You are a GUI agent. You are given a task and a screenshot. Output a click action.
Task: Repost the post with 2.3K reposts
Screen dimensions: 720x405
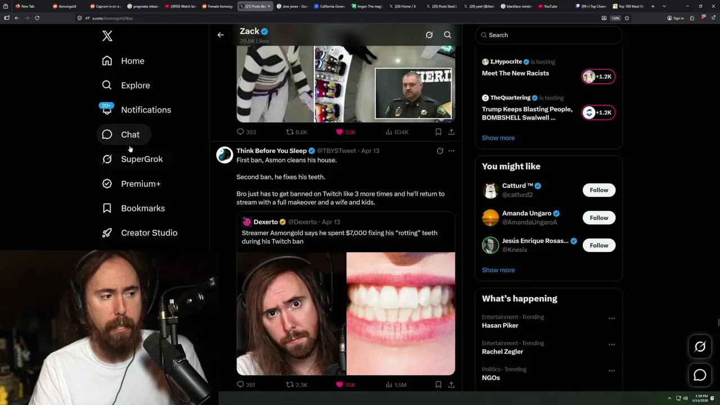[x=297, y=385]
